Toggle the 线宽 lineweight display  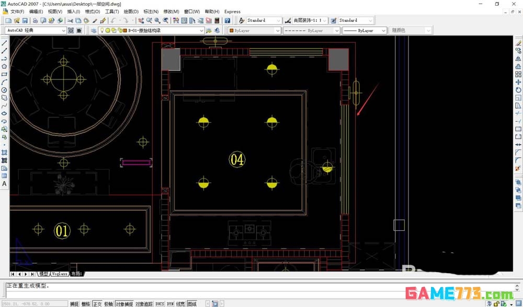(181, 303)
